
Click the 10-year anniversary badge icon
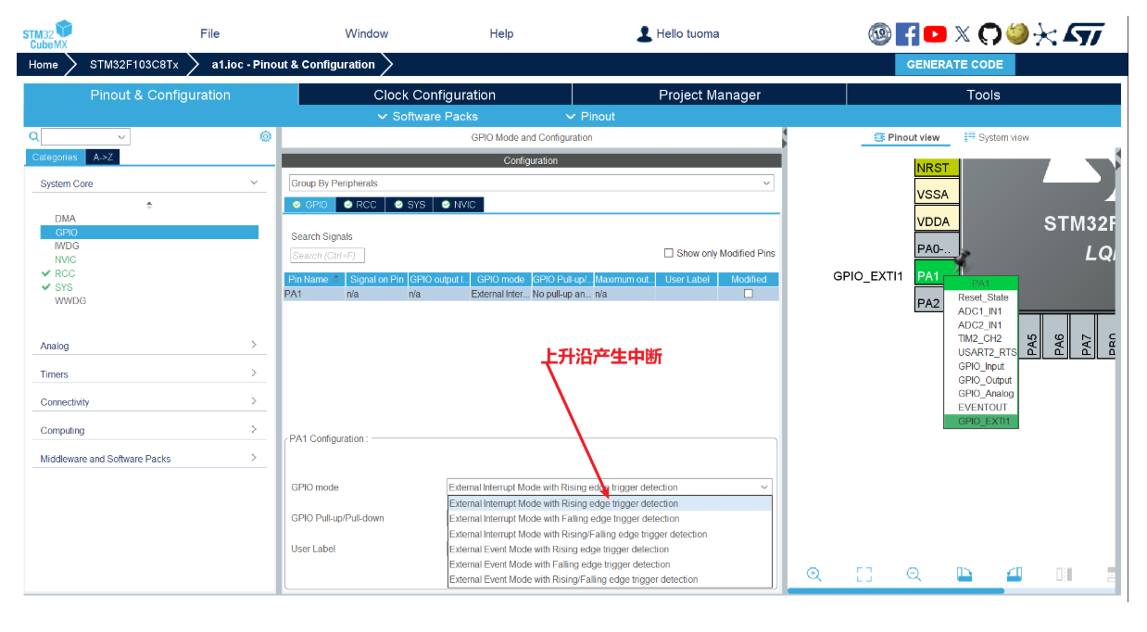click(879, 34)
